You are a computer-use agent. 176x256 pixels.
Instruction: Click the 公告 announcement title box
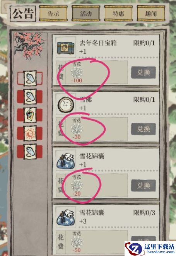(23, 14)
